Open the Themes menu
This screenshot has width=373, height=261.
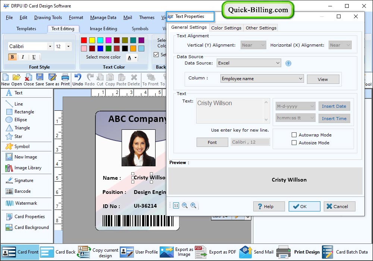(147, 18)
